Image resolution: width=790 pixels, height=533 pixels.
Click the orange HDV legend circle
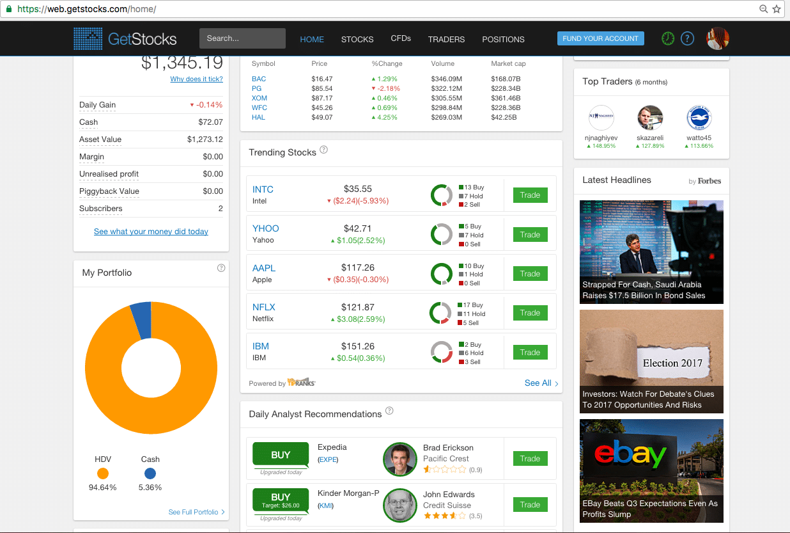(x=102, y=473)
